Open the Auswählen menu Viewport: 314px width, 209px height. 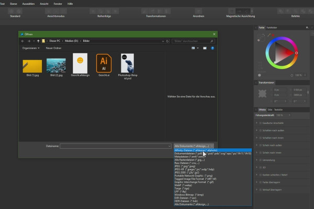click(28, 4)
